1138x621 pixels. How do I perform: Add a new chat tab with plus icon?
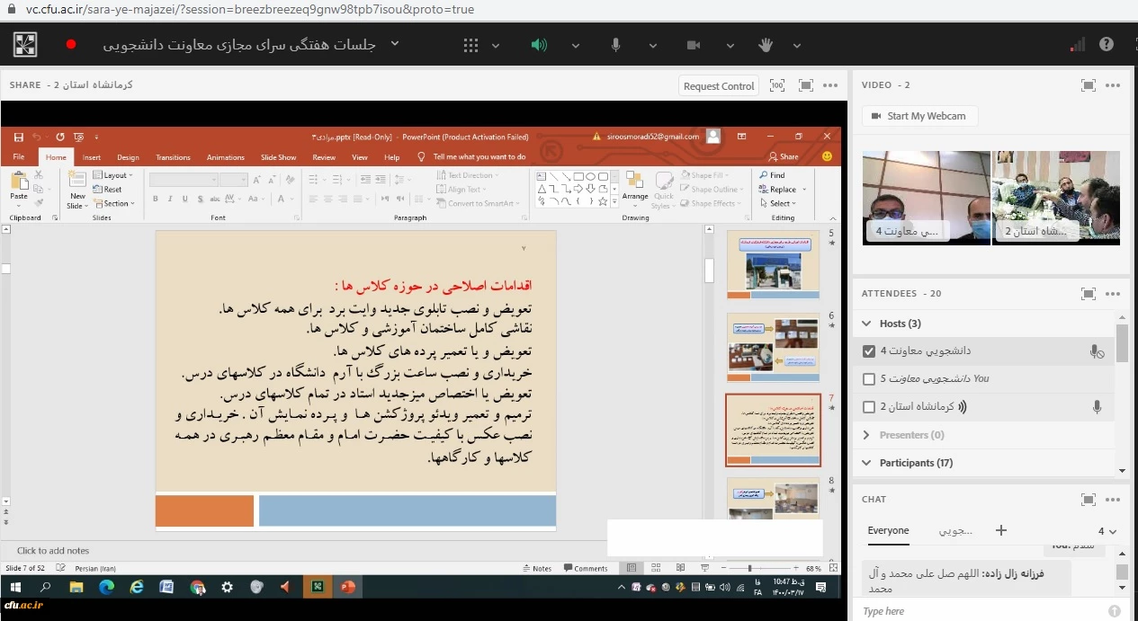tap(1001, 530)
